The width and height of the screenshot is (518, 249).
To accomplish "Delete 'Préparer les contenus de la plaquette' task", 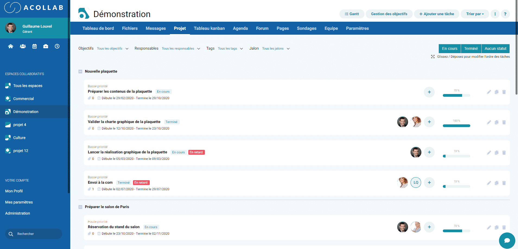I will [504, 92].
